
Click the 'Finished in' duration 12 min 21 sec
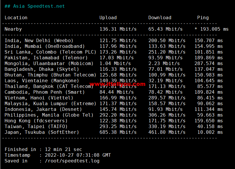(63, 150)
